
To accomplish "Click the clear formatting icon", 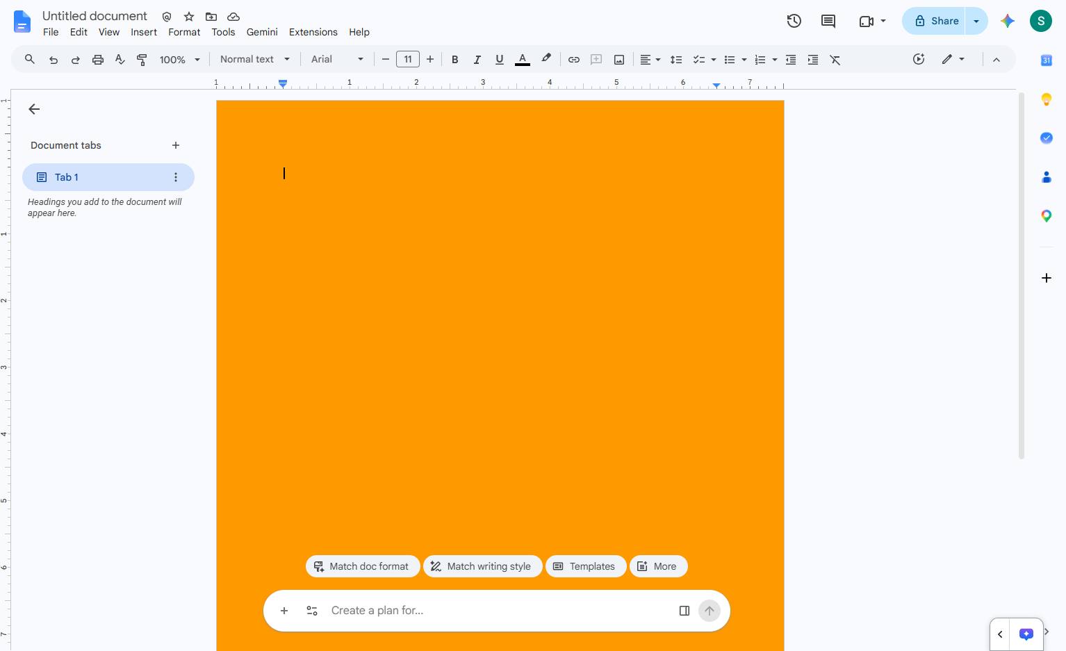I will pyautogui.click(x=835, y=60).
